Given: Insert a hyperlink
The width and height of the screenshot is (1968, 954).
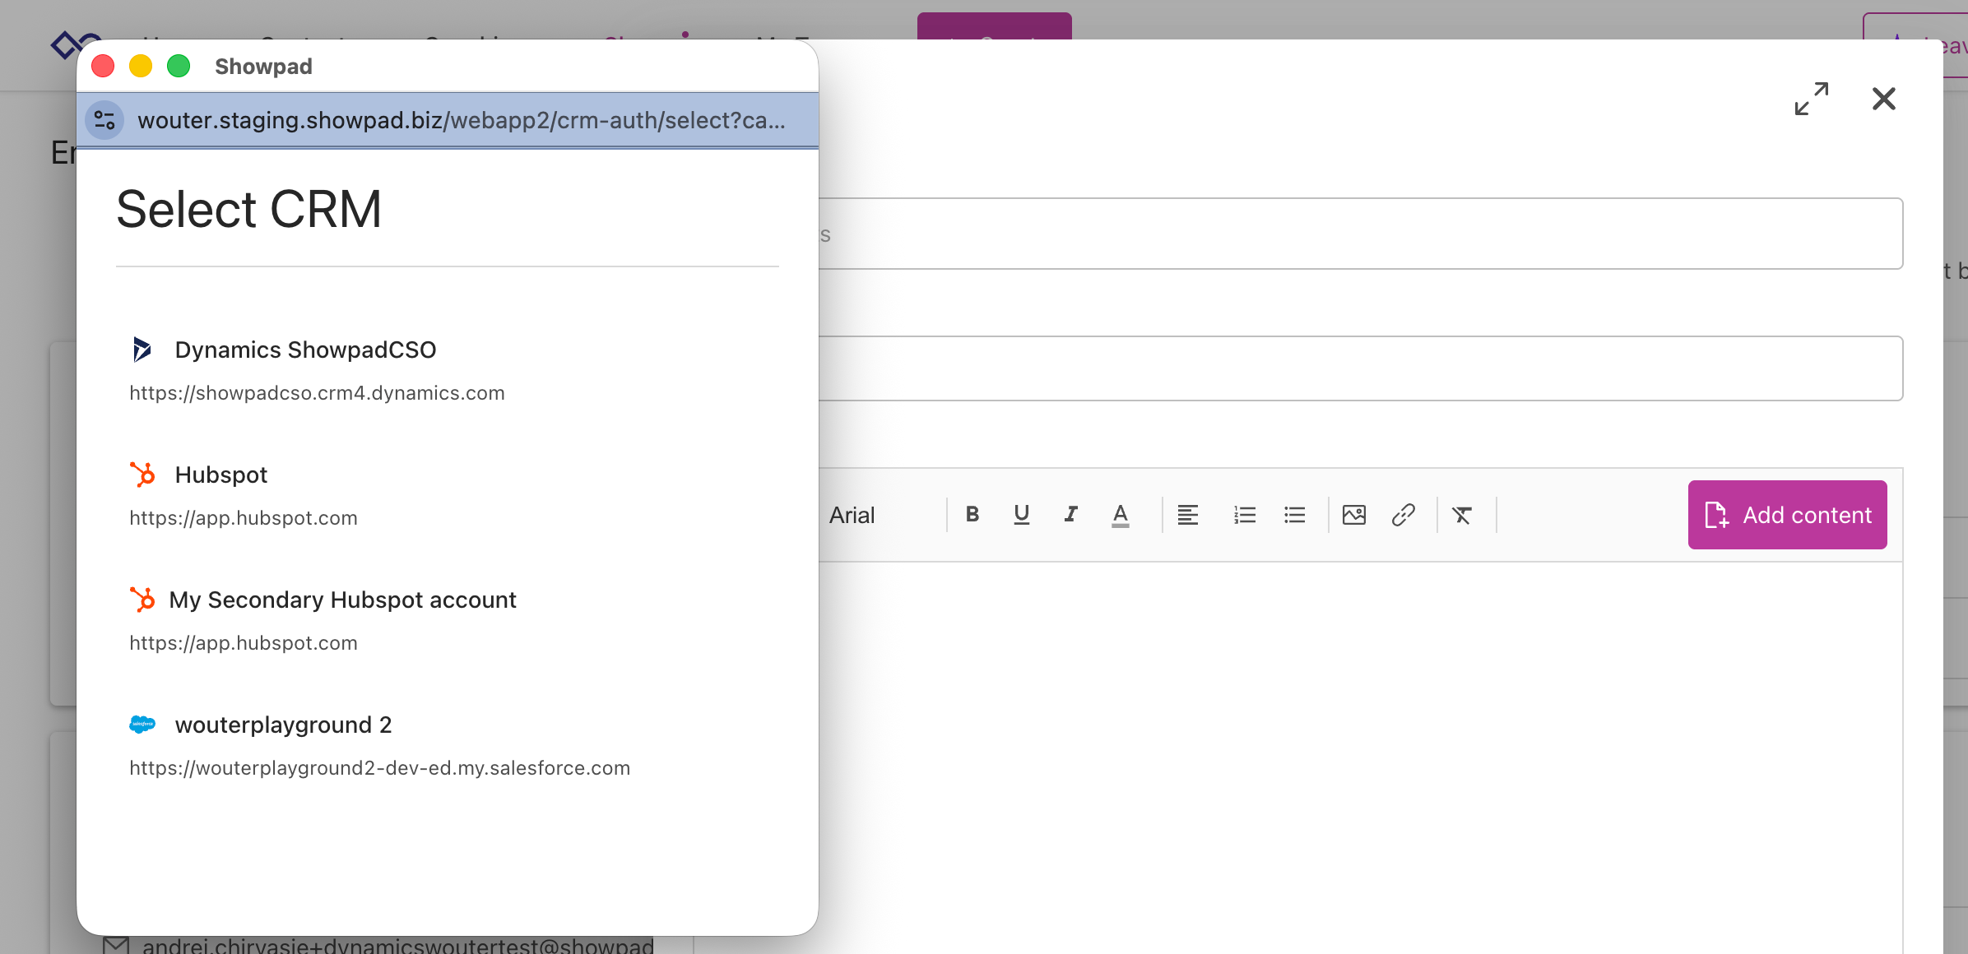Looking at the screenshot, I should click(x=1403, y=515).
